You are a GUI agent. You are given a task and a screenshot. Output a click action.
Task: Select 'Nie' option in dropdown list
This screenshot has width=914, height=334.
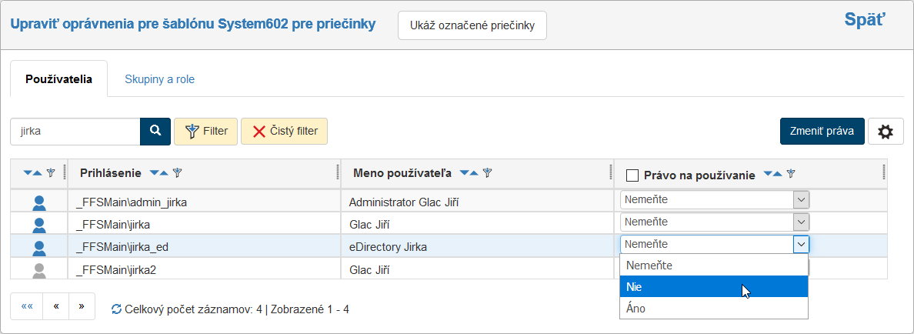[x=713, y=287]
